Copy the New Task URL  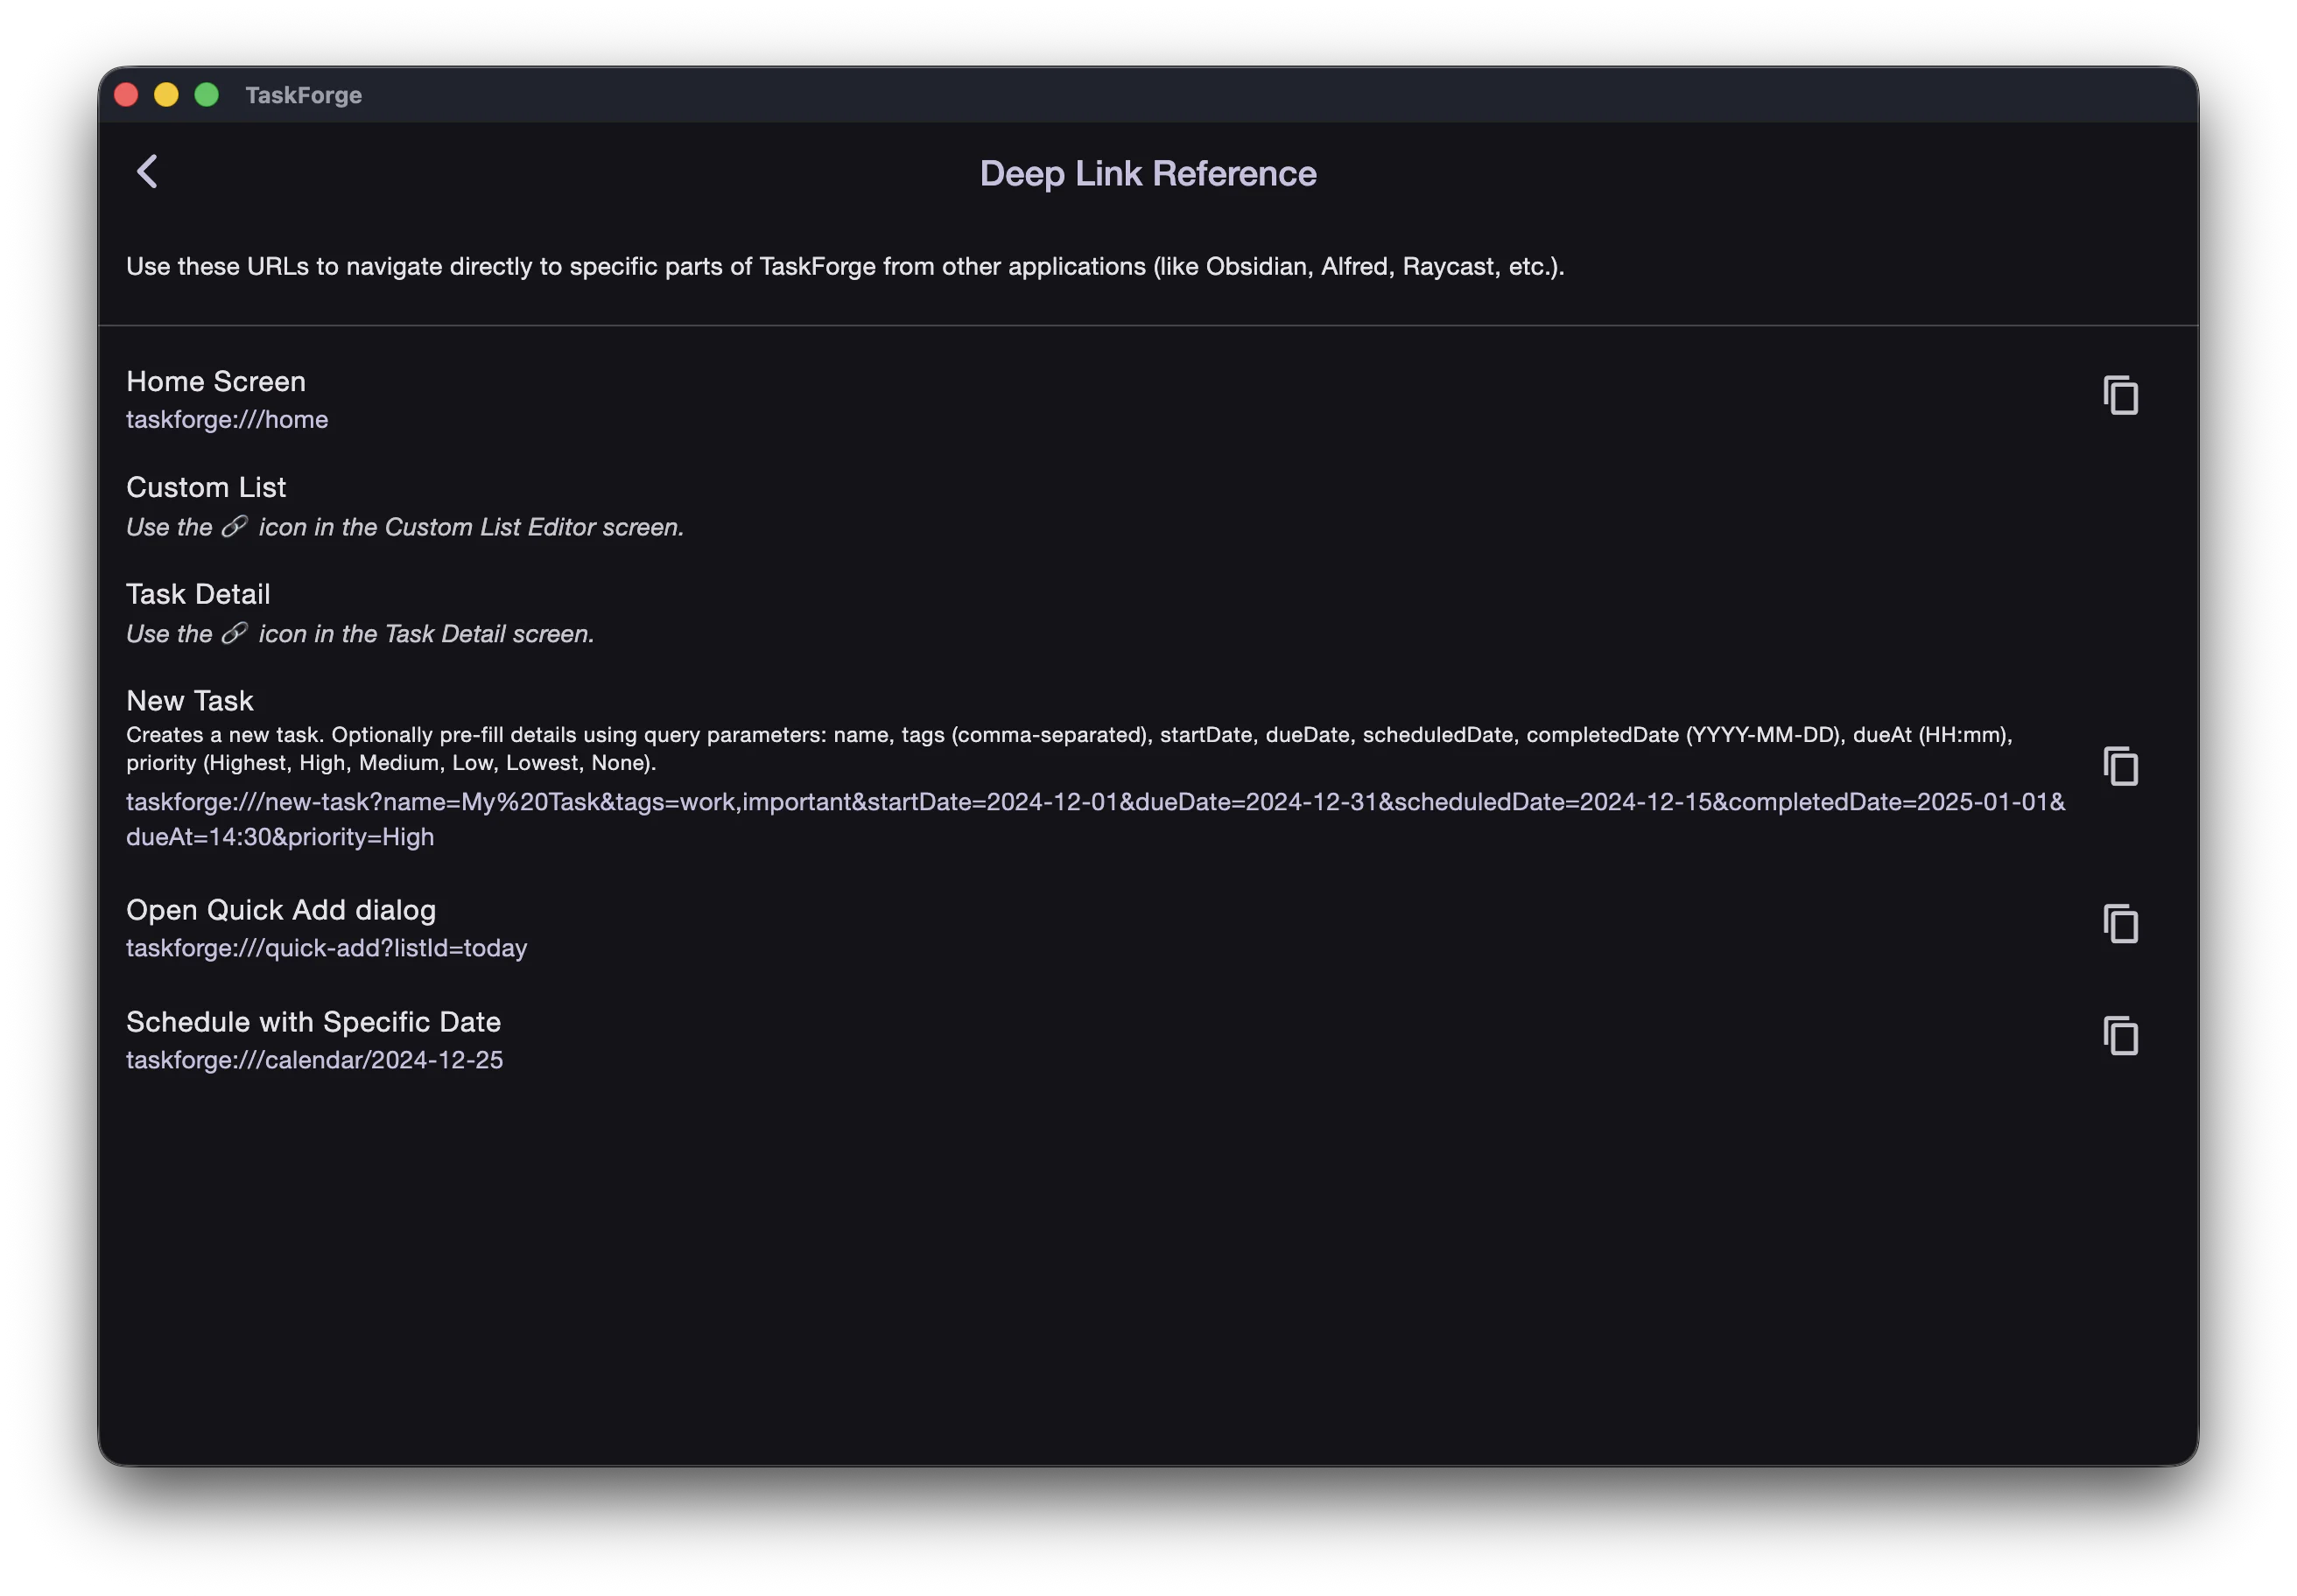click(2120, 767)
